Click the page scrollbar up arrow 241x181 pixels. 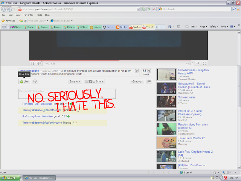(238, 32)
